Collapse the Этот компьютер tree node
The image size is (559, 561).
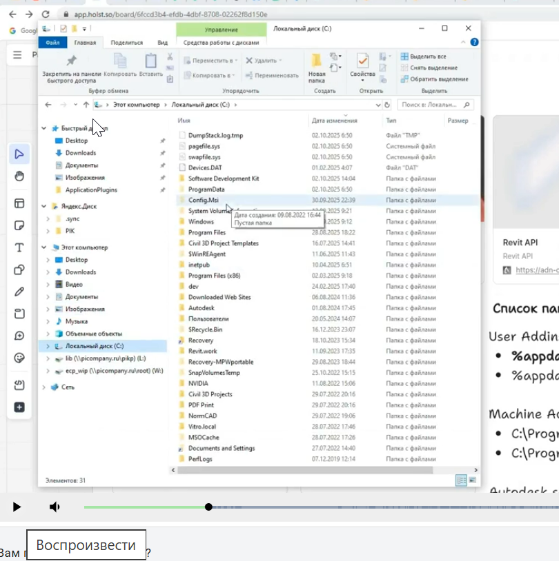pos(43,247)
